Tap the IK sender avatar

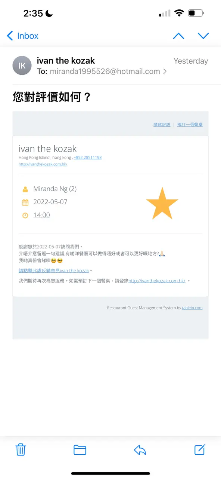coord(22,65)
